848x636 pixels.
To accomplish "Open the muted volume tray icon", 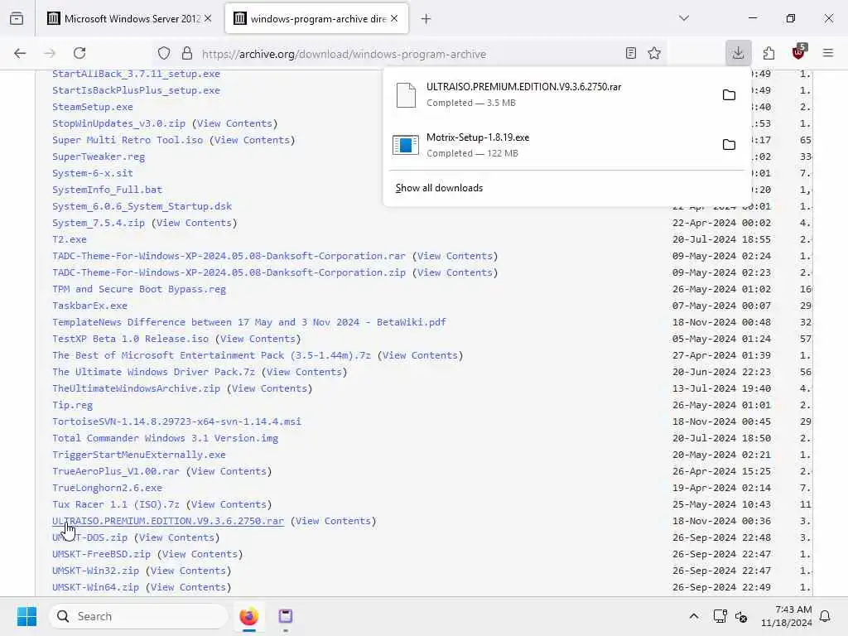I will pyautogui.click(x=741, y=616).
